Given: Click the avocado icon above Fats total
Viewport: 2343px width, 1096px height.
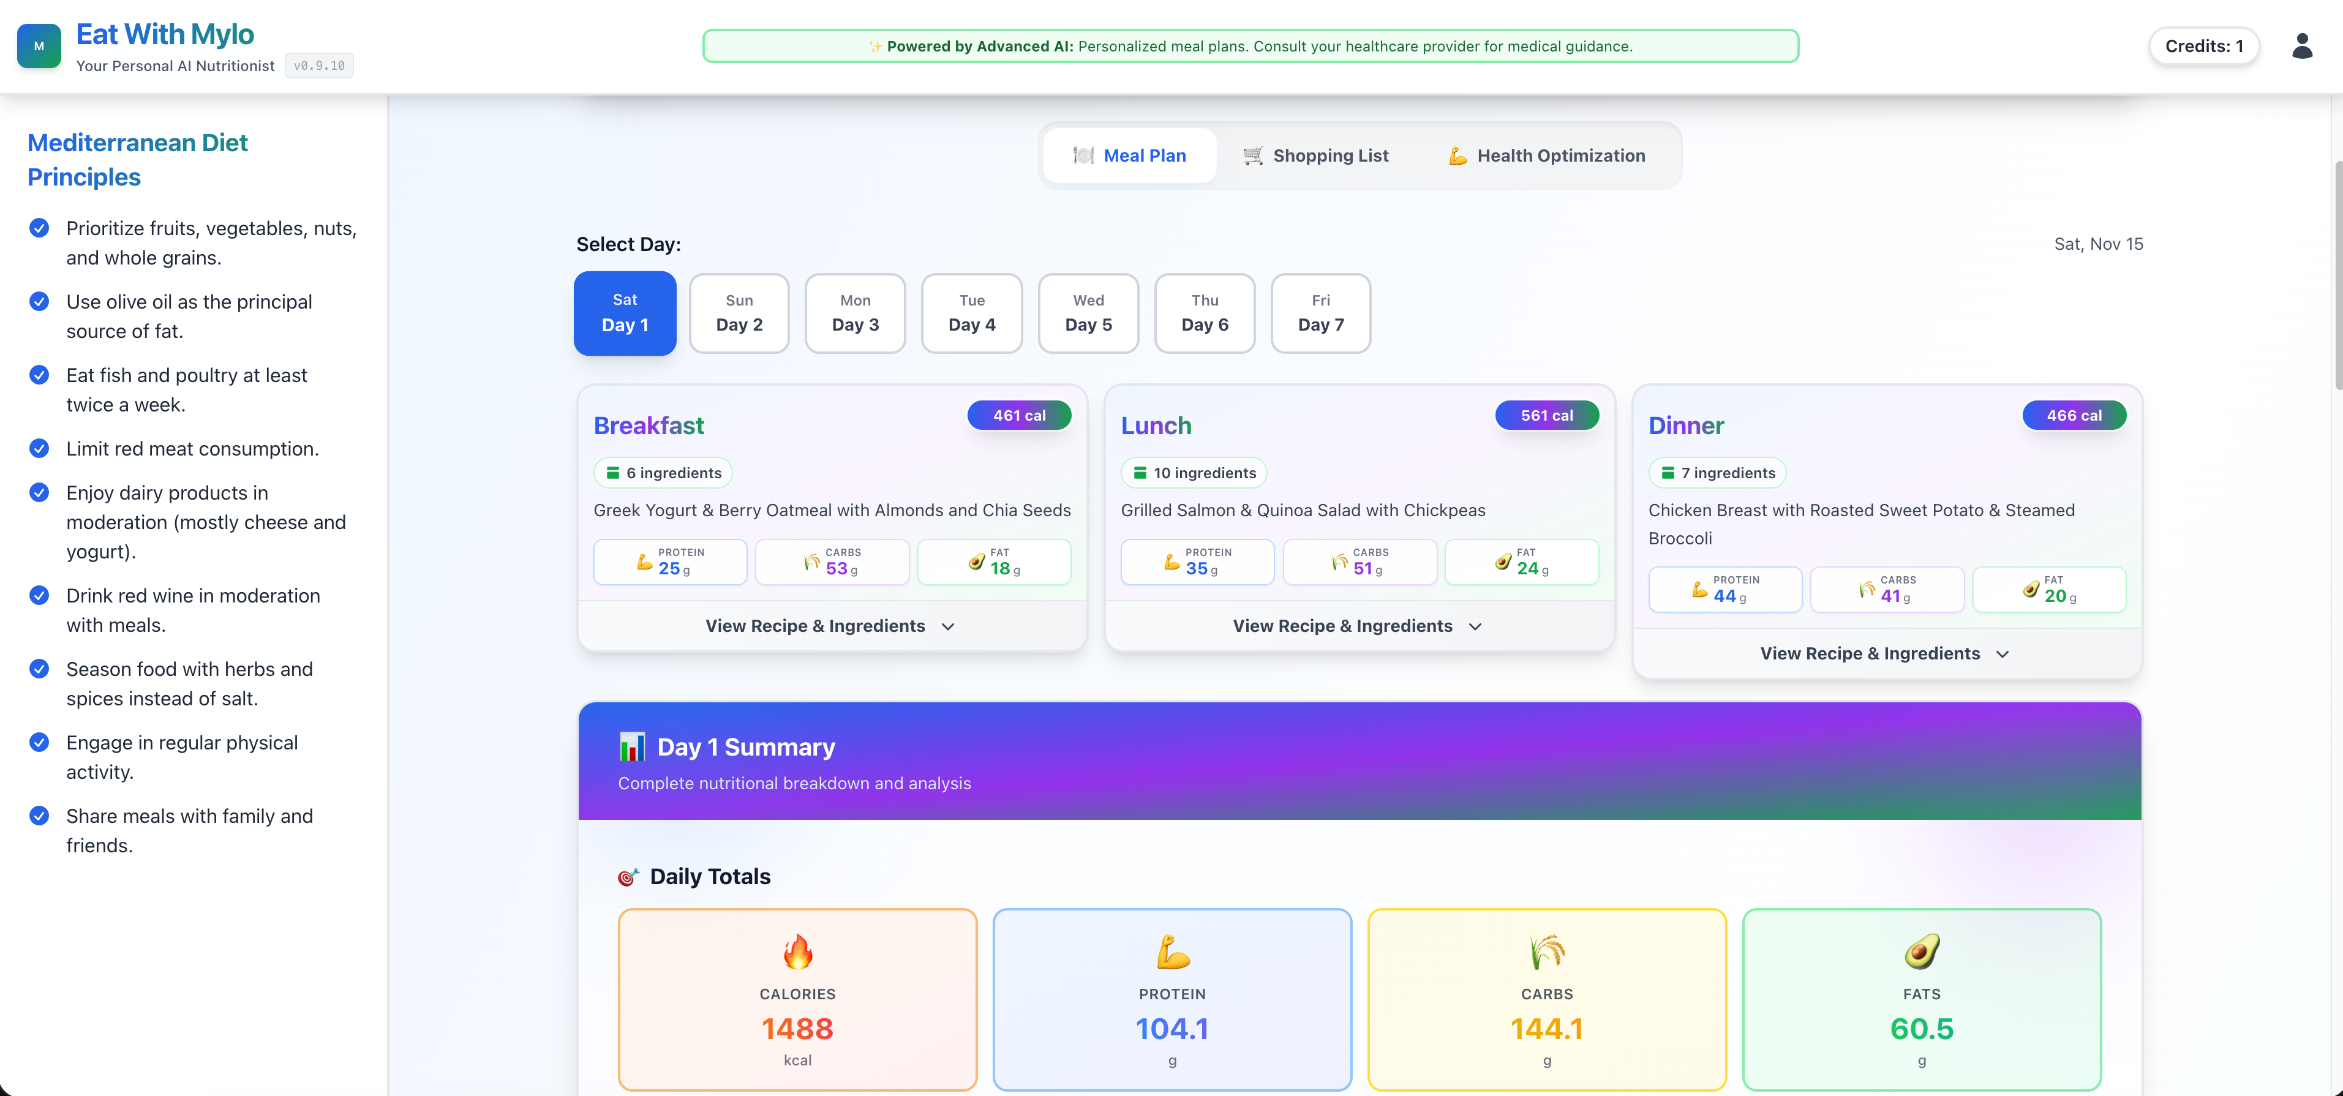Looking at the screenshot, I should coord(1921,951).
